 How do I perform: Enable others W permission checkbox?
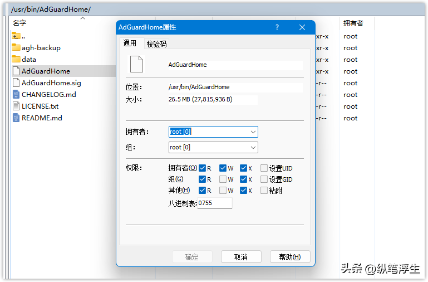click(x=223, y=190)
